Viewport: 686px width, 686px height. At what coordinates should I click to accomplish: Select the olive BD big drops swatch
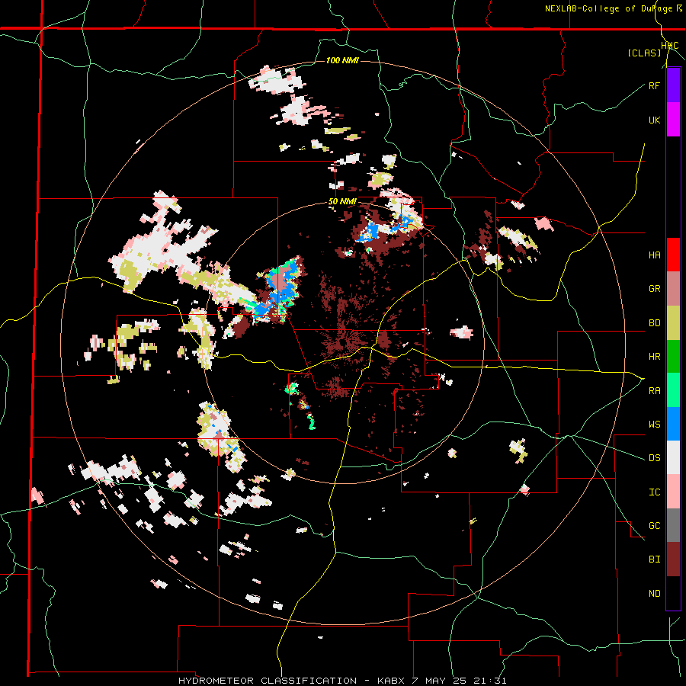coord(673,323)
